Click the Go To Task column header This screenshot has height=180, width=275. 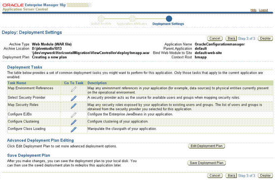tap(74, 83)
